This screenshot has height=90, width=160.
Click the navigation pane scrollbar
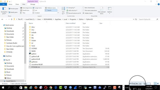[25, 44]
